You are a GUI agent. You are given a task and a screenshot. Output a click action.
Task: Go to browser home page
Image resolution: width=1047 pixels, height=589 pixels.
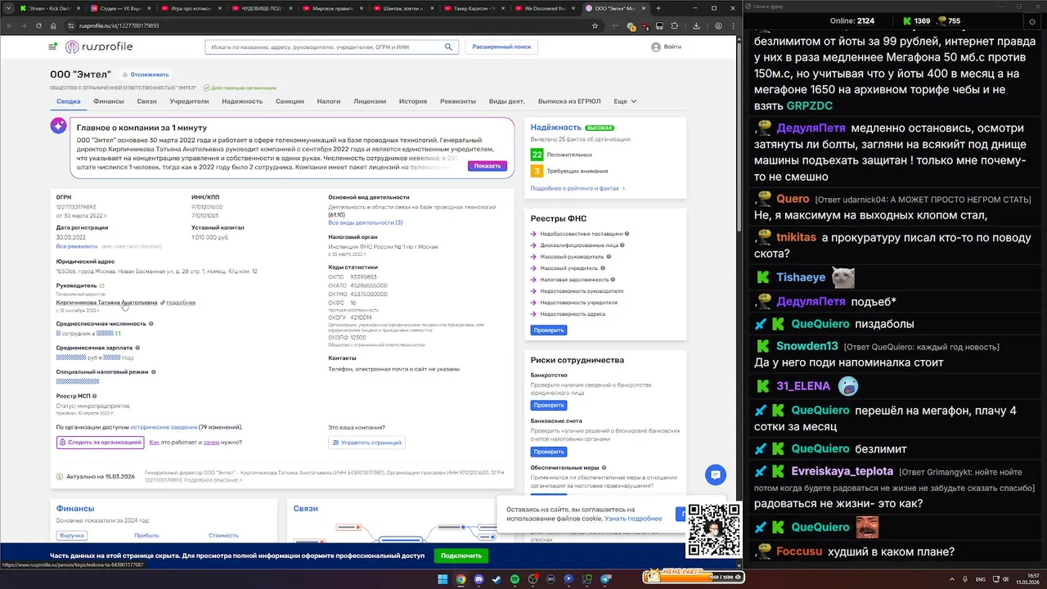tap(53, 25)
